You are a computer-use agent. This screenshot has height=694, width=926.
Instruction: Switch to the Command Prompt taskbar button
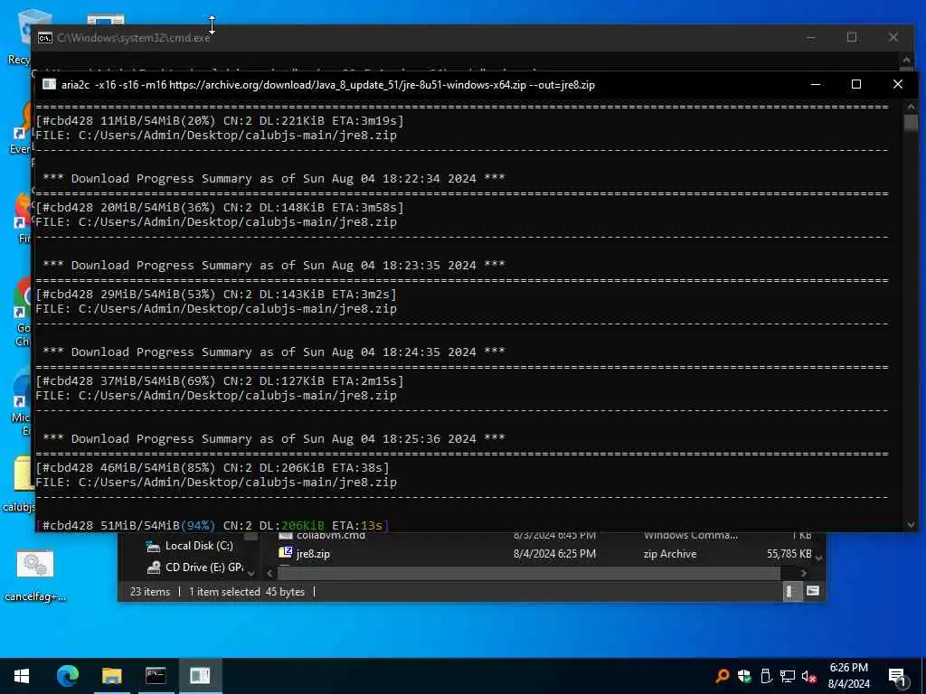coord(156,676)
